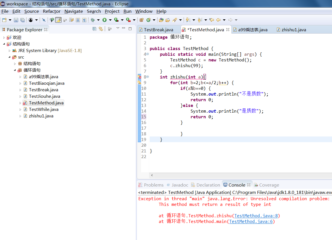The width and height of the screenshot is (332, 240).
Task: Click the New file wizard icon
Action: pyautogui.click(x=5, y=20)
